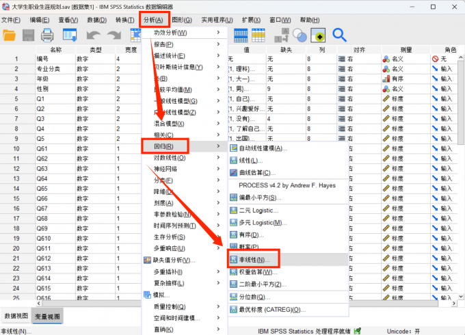Click the yellow grid toolbar icon

click(x=258, y=36)
